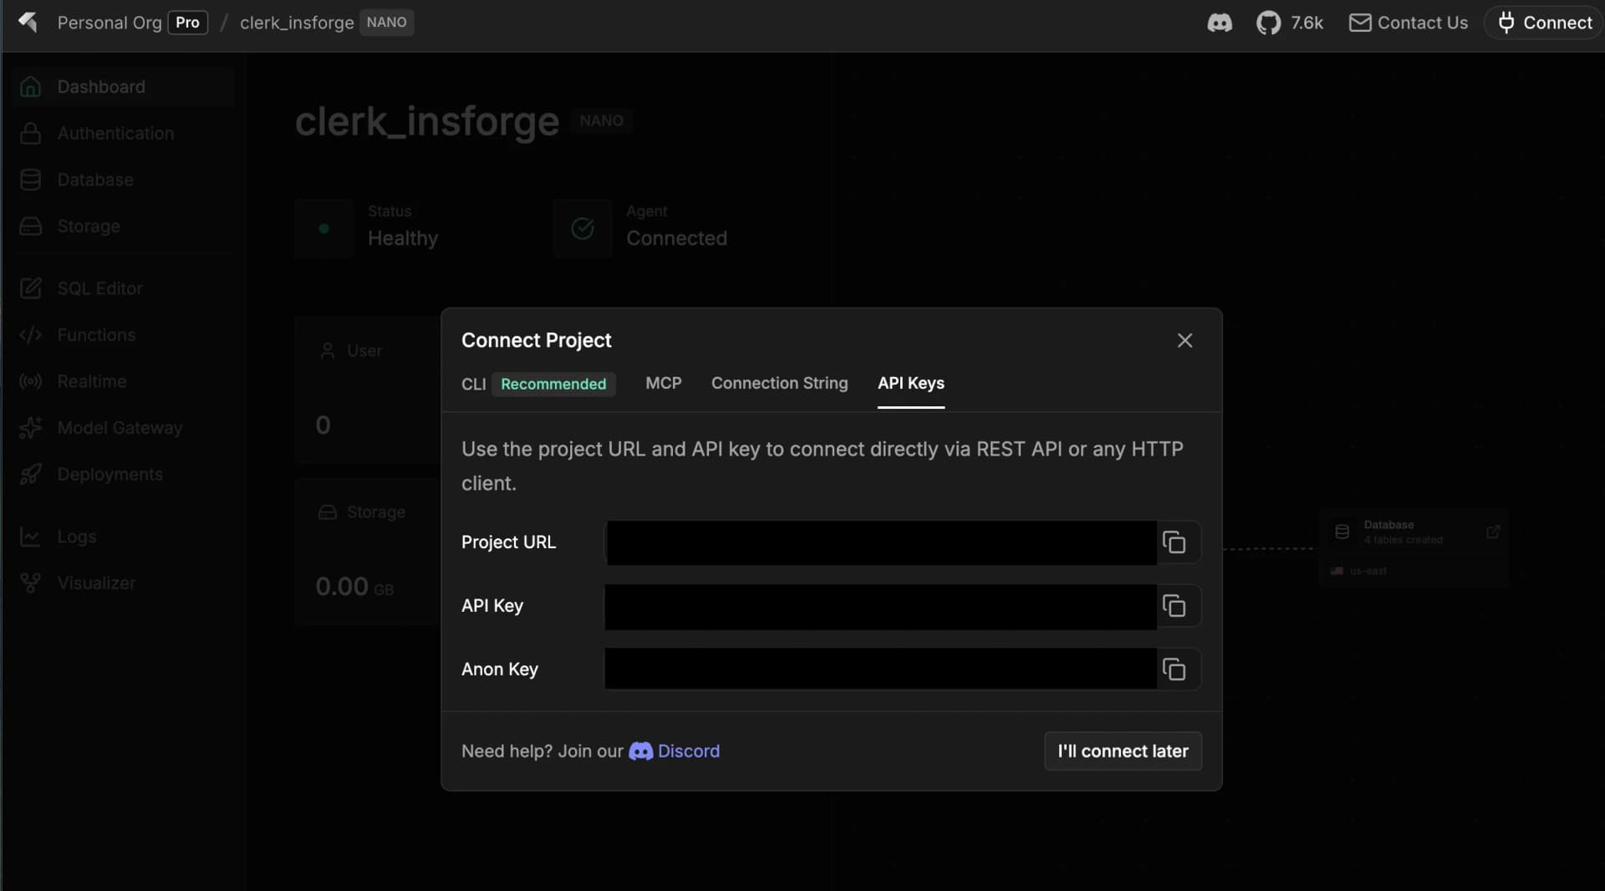The image size is (1605, 891).
Task: Click the User card label
Action: pos(364,351)
